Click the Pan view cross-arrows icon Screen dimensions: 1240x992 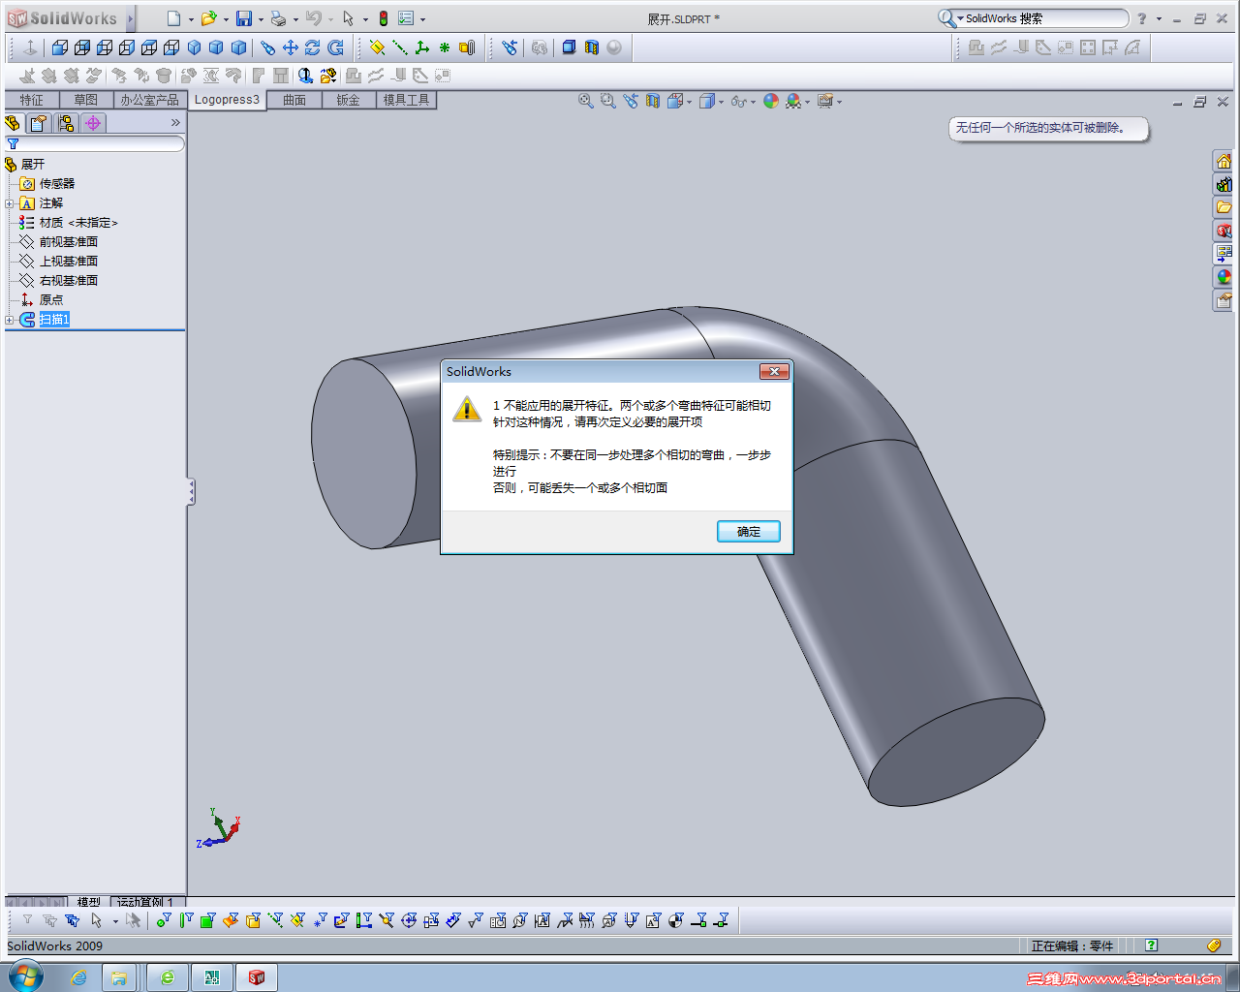pos(291,47)
